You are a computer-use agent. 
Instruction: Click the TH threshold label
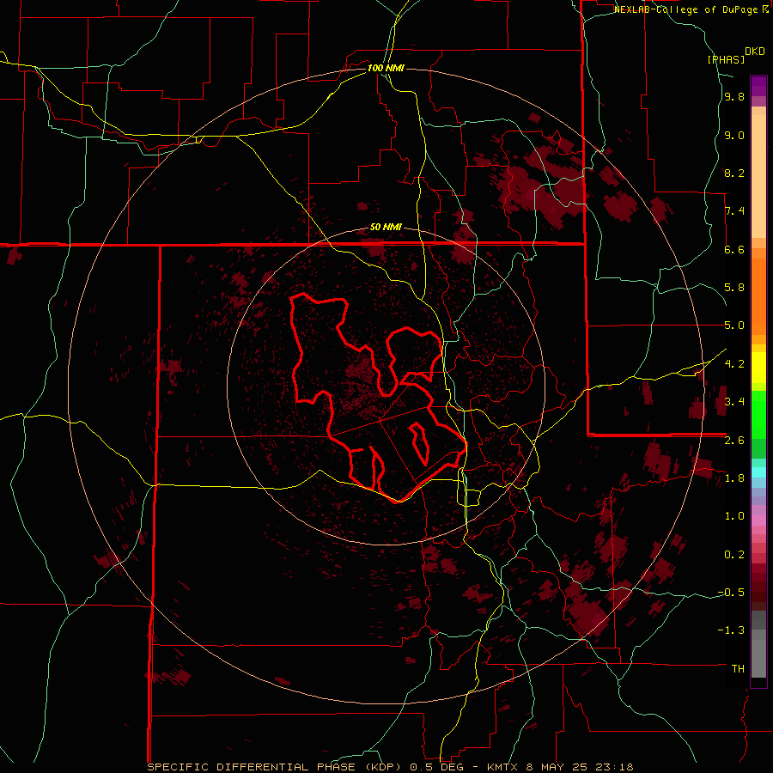click(x=738, y=668)
